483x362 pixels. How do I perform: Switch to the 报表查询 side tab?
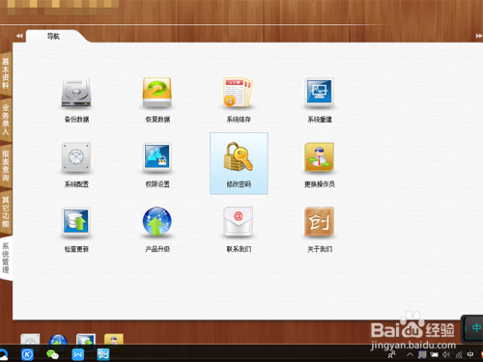[6, 165]
